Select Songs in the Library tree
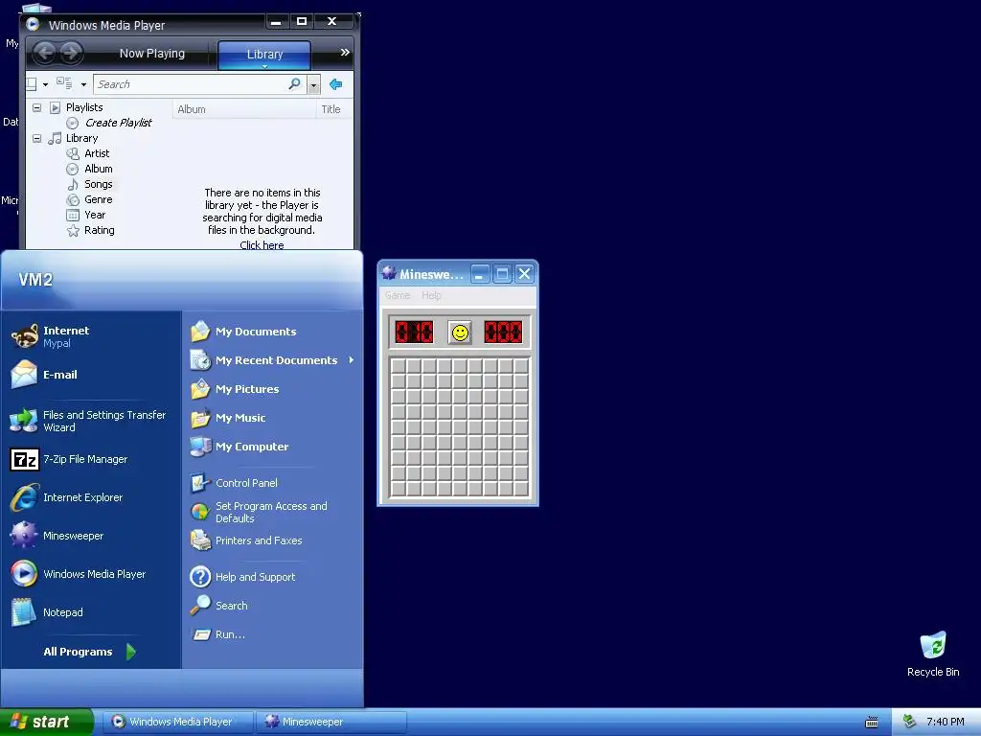The width and height of the screenshot is (981, 736). tap(99, 184)
